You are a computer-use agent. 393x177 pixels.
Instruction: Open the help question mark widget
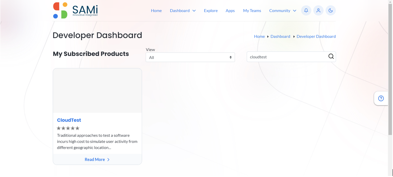pos(381,98)
